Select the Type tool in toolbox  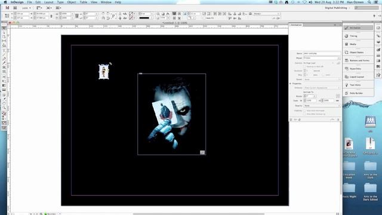tap(4, 51)
